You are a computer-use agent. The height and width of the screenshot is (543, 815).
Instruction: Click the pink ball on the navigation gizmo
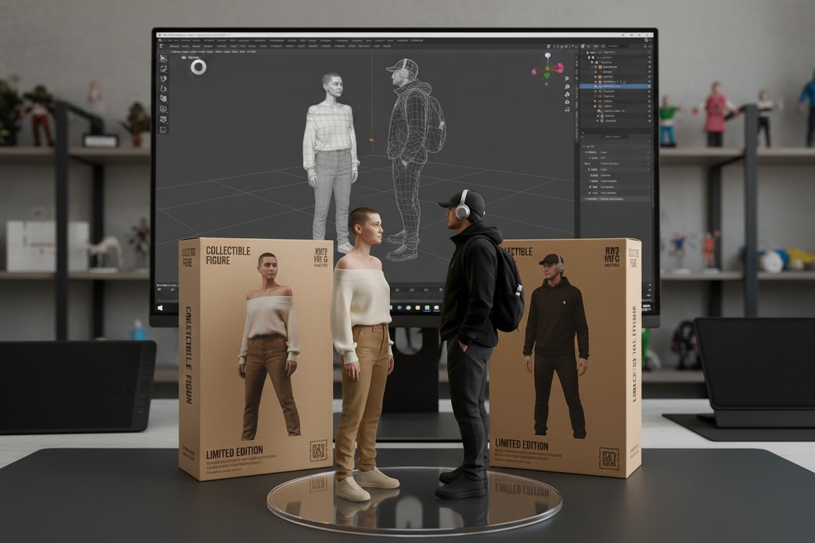[x=560, y=67]
